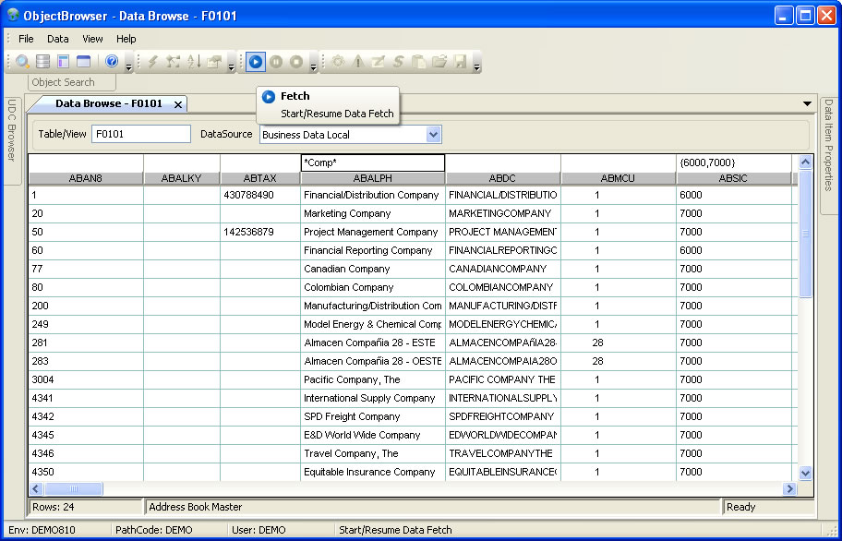The width and height of the screenshot is (842, 541).
Task: Open the tab list dropdown arrow
Action: pos(808,103)
